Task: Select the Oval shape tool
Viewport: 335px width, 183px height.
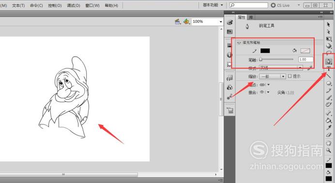Action: (329, 83)
